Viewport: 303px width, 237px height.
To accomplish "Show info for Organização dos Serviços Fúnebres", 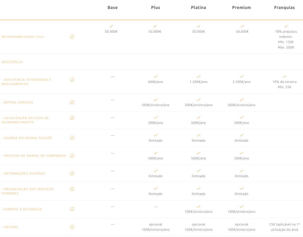I will click(72, 189).
